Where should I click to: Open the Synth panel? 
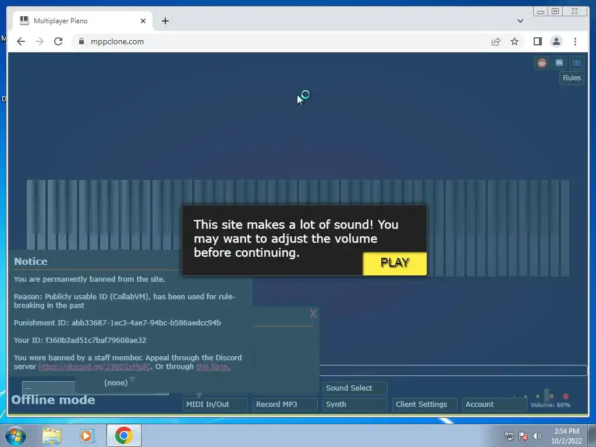pyautogui.click(x=354, y=405)
